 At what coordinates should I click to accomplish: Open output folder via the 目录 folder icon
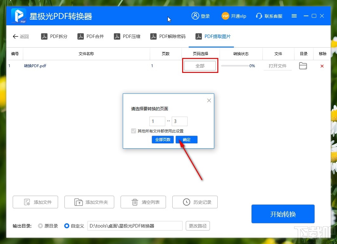(x=303, y=66)
